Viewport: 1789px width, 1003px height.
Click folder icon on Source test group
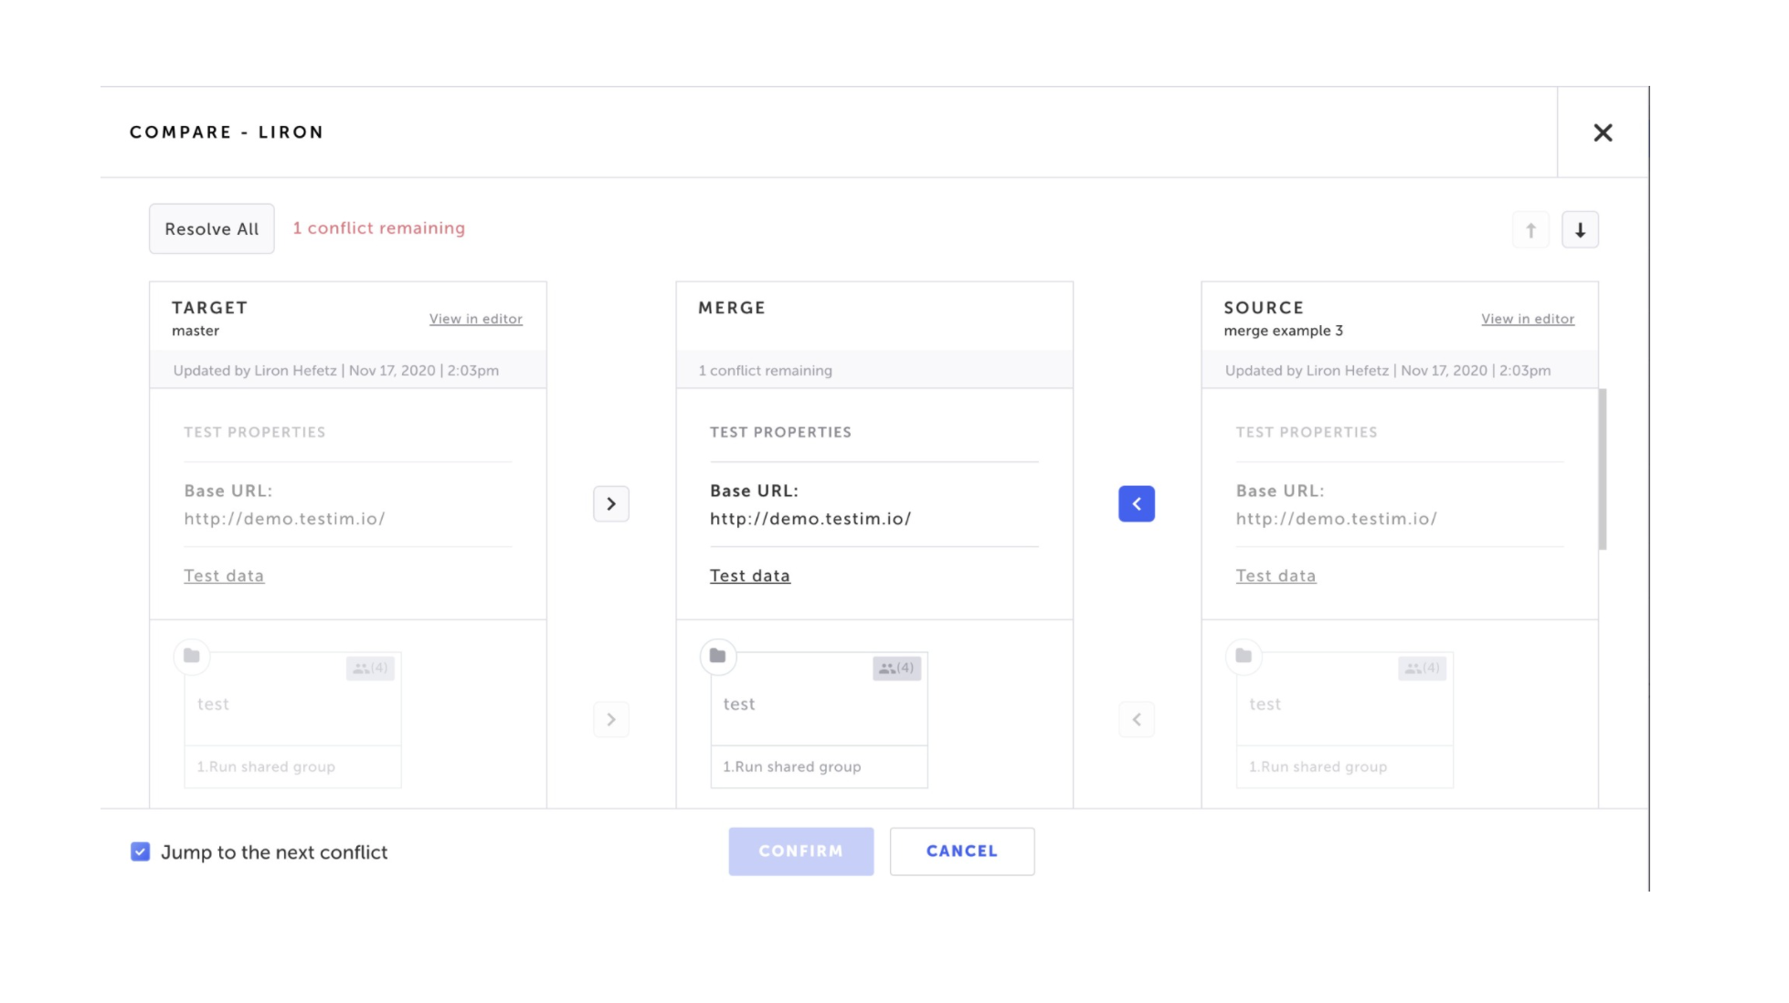(1244, 656)
